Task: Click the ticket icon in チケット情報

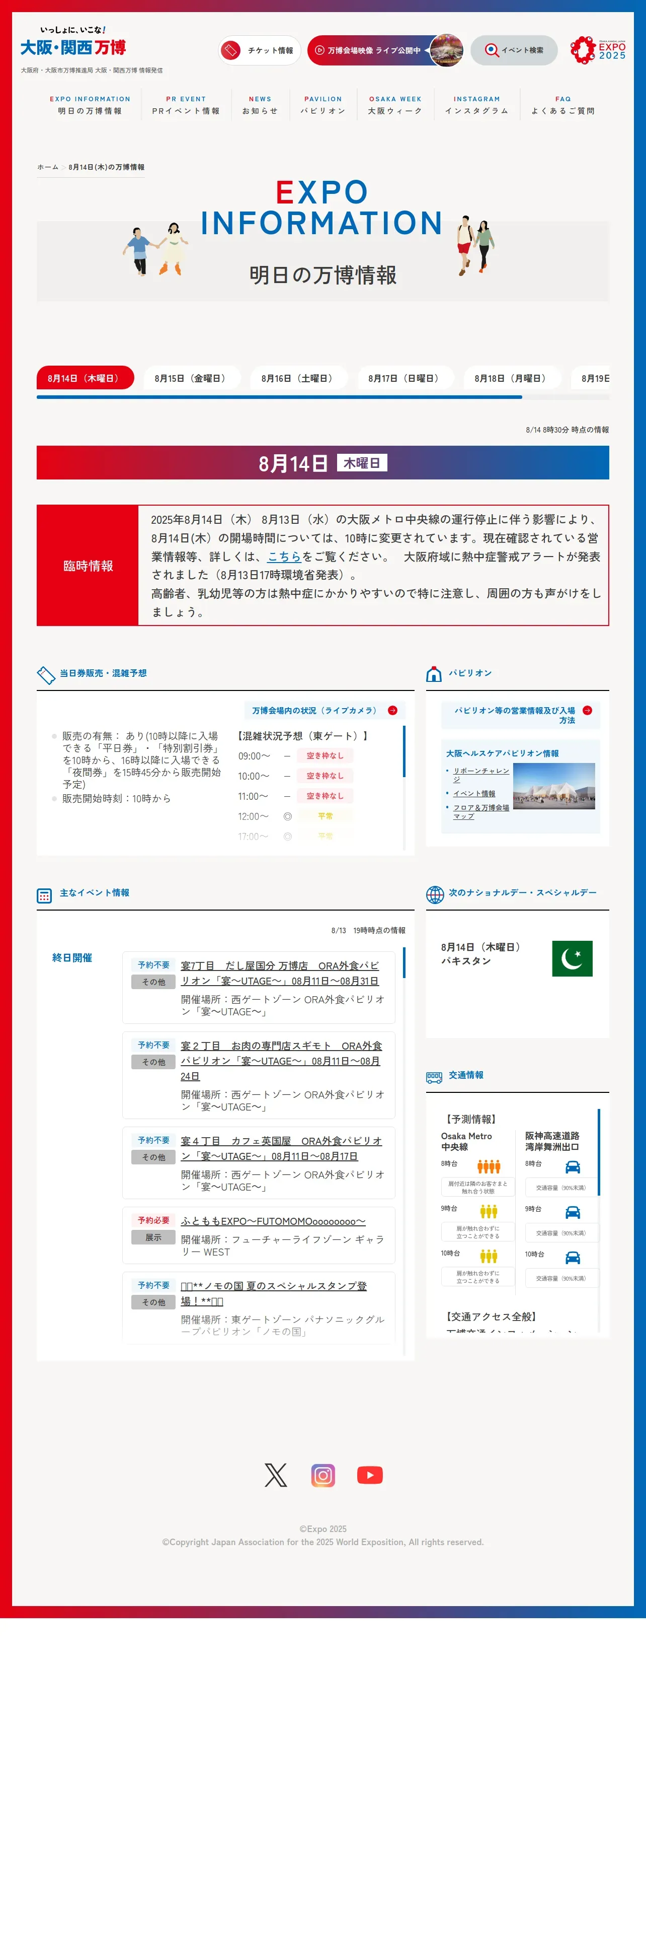Action: (x=231, y=50)
